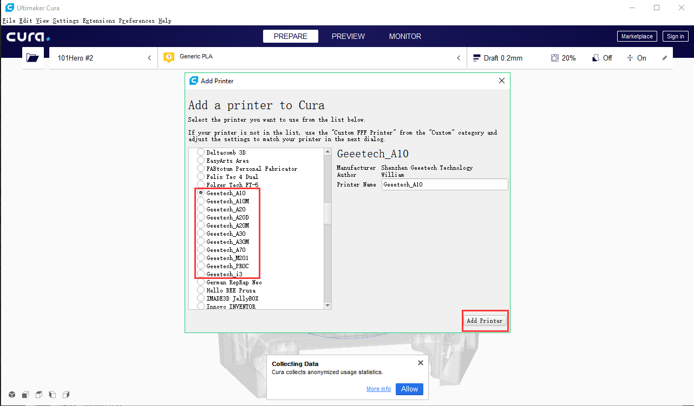Click the pencil edit print settings icon
This screenshot has height=406, width=694.
coord(665,58)
